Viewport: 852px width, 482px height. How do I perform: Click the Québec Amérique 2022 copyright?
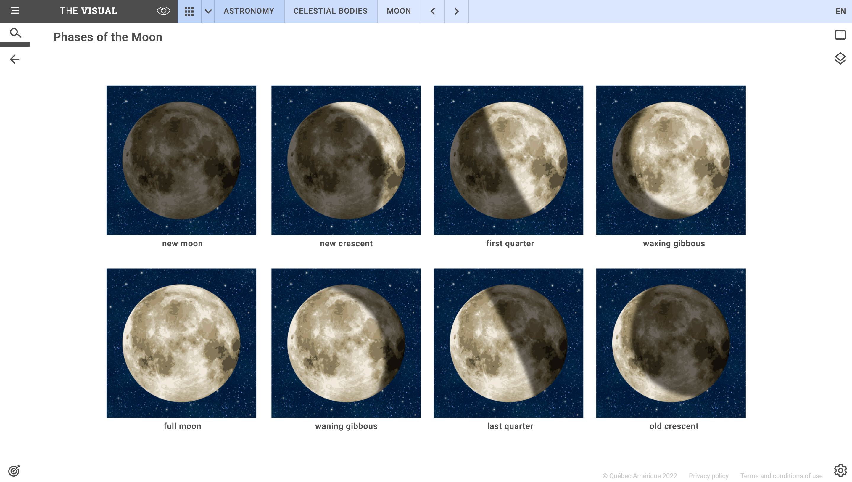639,476
